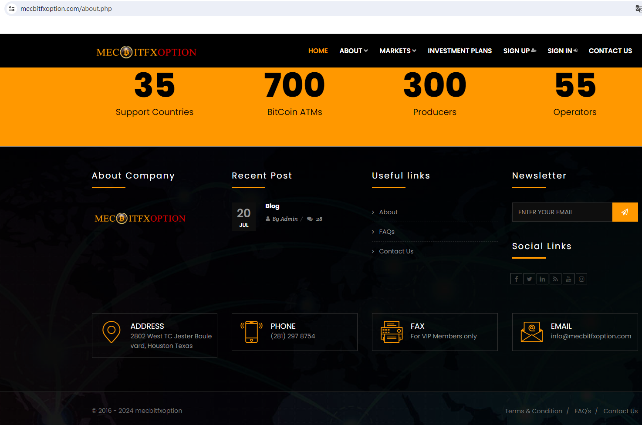Viewport: 642px width, 425px height.
Task: Click the footer MecBitFxOption company logo
Action: [x=140, y=218]
